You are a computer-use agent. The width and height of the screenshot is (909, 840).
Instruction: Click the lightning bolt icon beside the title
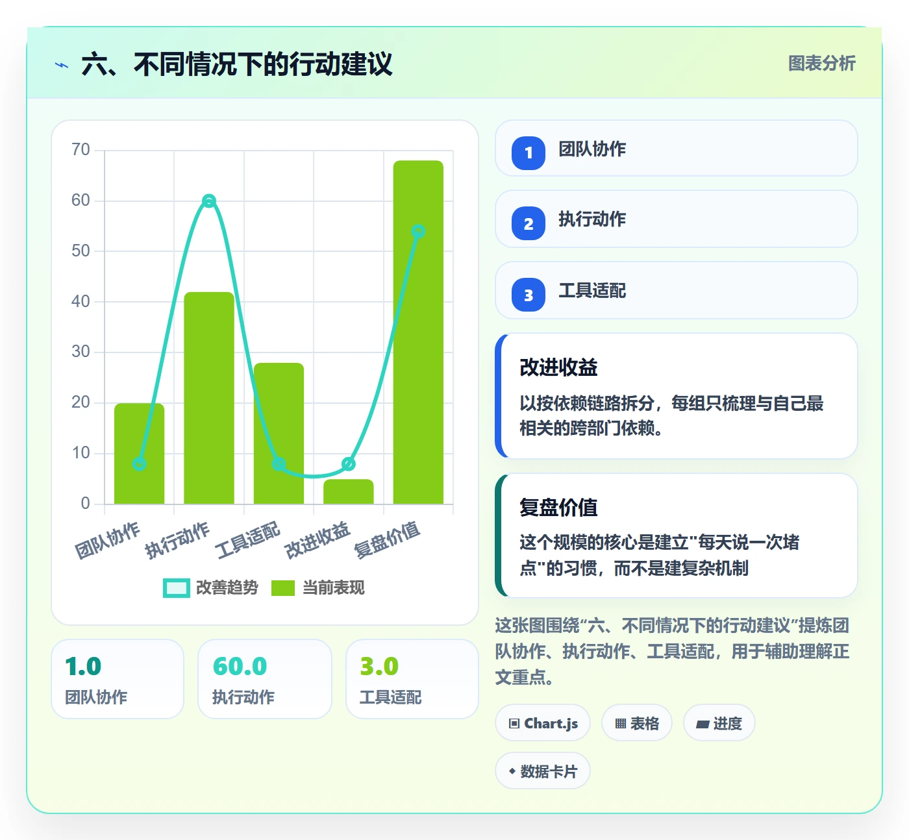pyautogui.click(x=62, y=65)
